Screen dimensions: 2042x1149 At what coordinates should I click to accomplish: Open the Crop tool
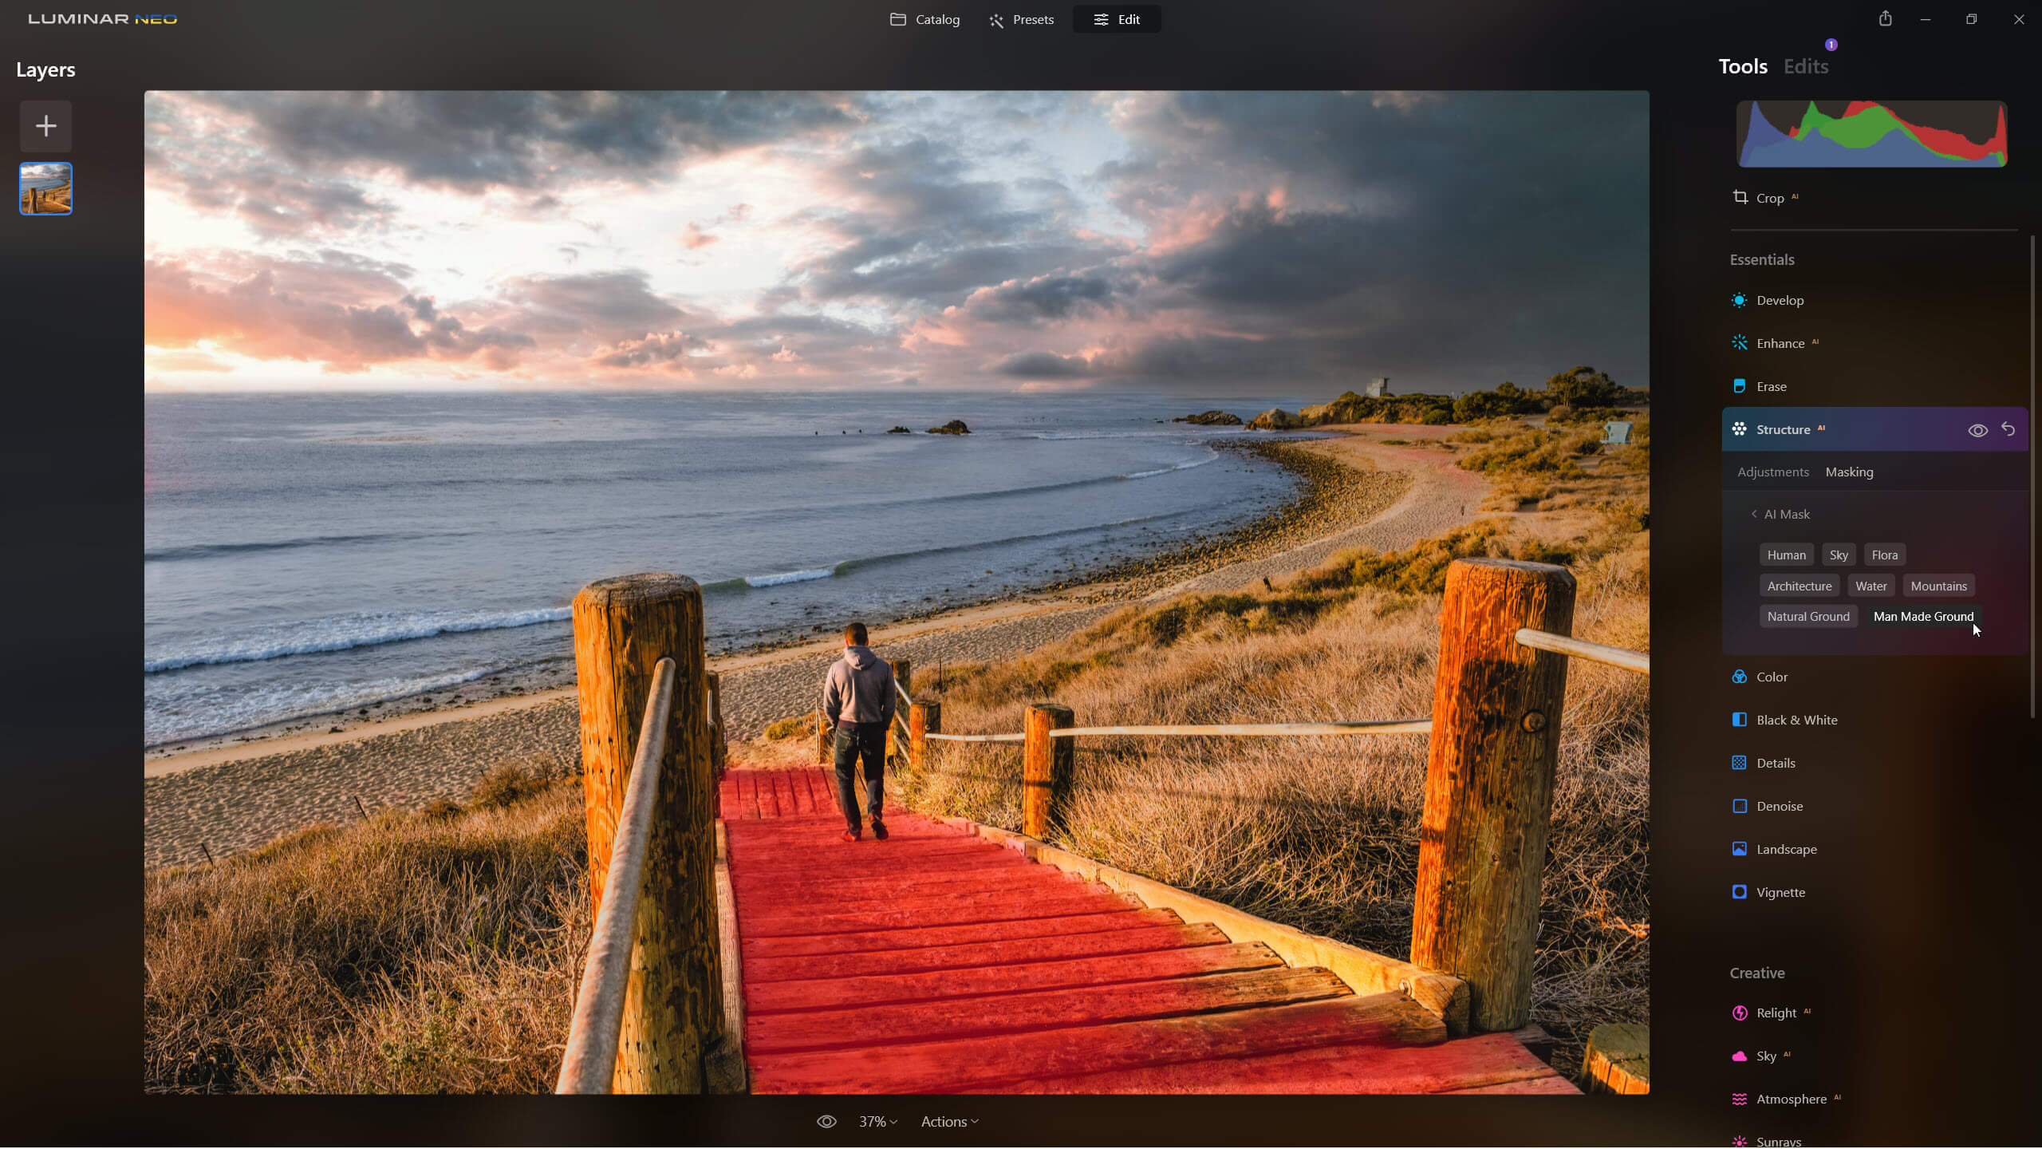coord(1768,198)
